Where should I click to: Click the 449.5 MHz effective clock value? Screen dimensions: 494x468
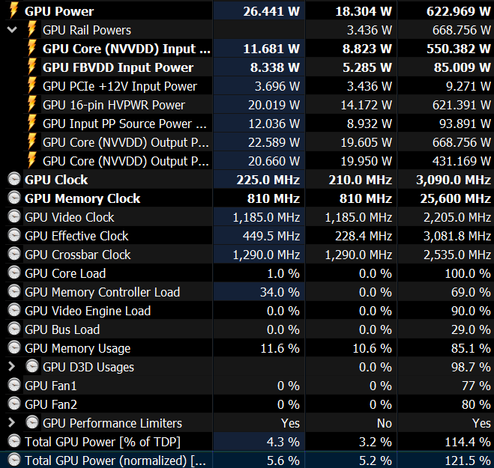click(x=271, y=236)
